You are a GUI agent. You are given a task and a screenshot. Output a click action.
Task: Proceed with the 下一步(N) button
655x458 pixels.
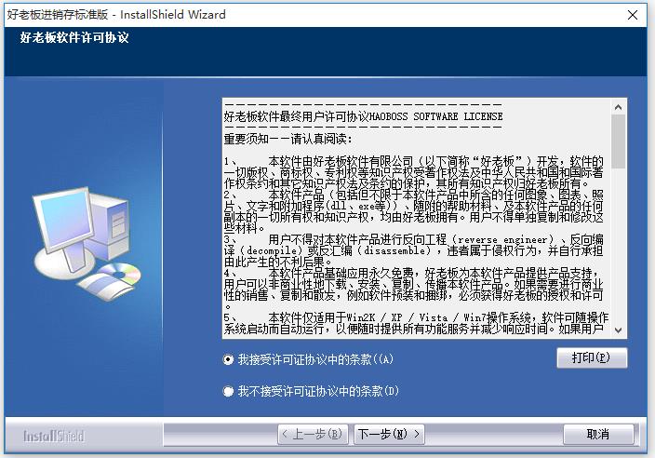click(x=389, y=434)
